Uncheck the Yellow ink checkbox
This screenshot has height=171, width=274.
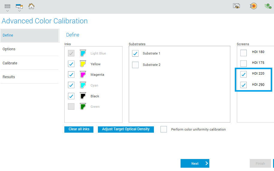point(71,64)
